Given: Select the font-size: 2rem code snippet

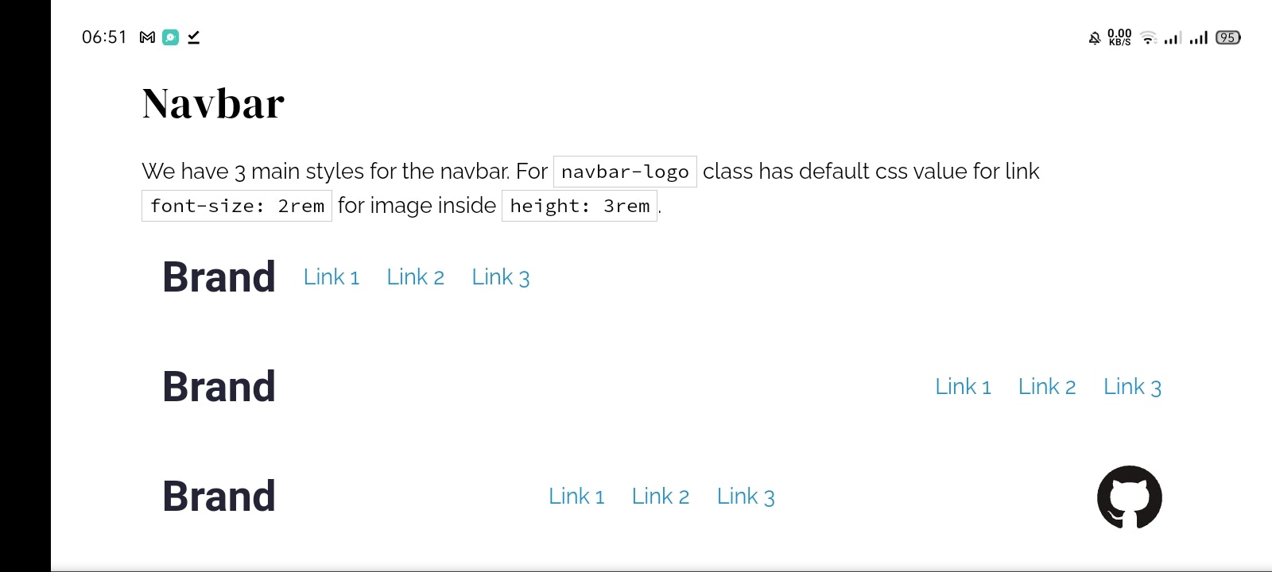Looking at the screenshot, I should (x=236, y=205).
